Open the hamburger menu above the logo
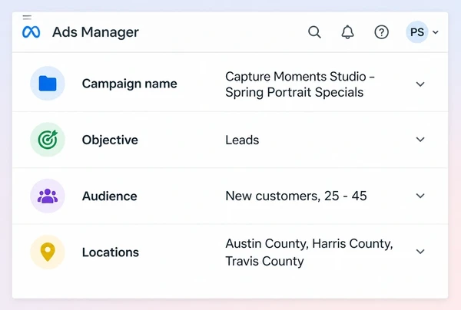The height and width of the screenshot is (310, 461). click(x=27, y=18)
